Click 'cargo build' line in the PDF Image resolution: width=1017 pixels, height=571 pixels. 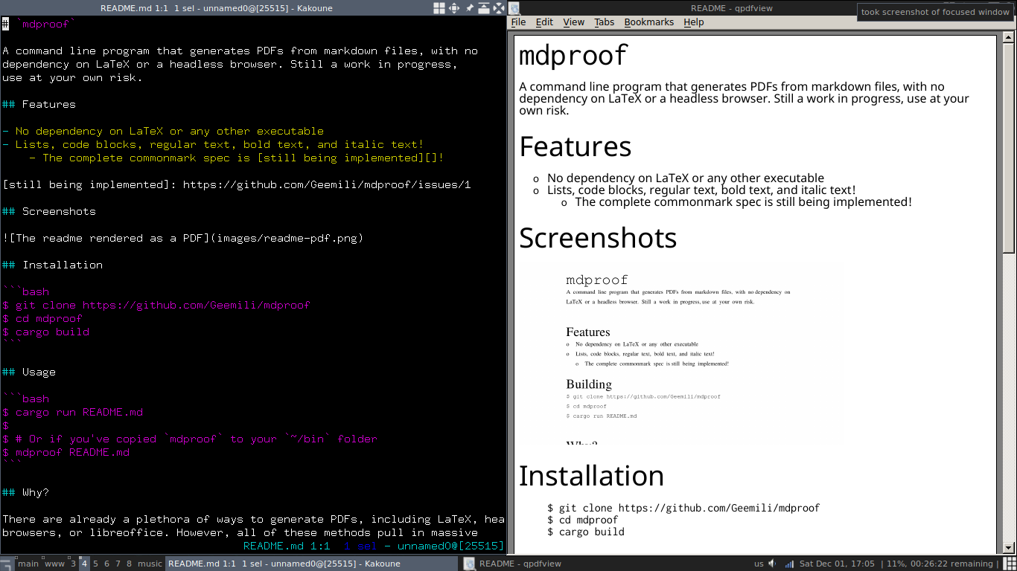click(x=586, y=532)
